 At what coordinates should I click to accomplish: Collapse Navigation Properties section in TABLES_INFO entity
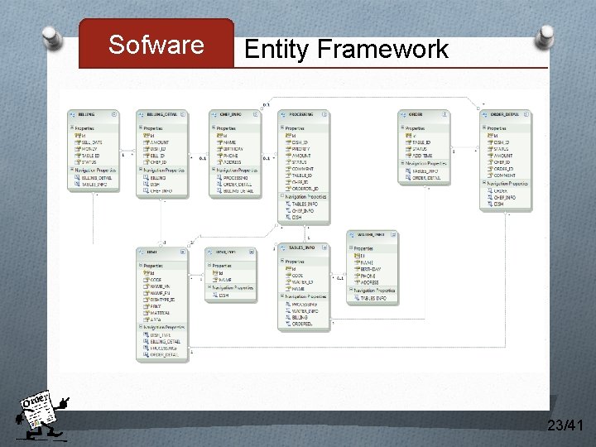[282, 296]
